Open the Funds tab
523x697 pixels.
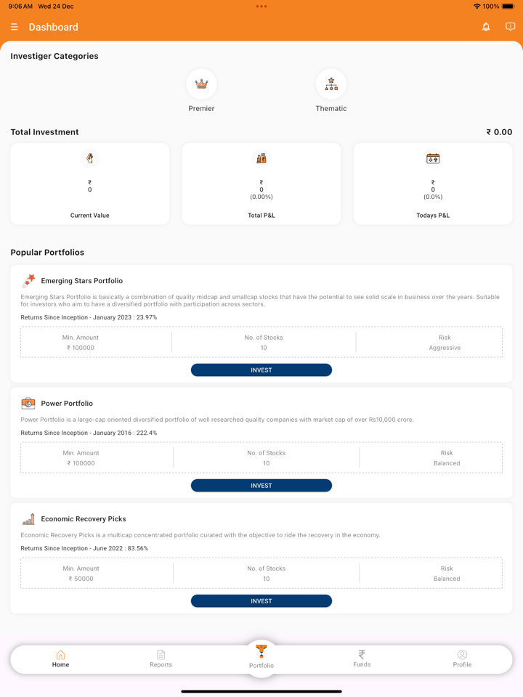[x=362, y=659]
